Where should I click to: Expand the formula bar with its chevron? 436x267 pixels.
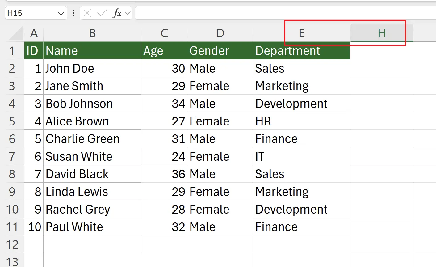click(x=127, y=13)
